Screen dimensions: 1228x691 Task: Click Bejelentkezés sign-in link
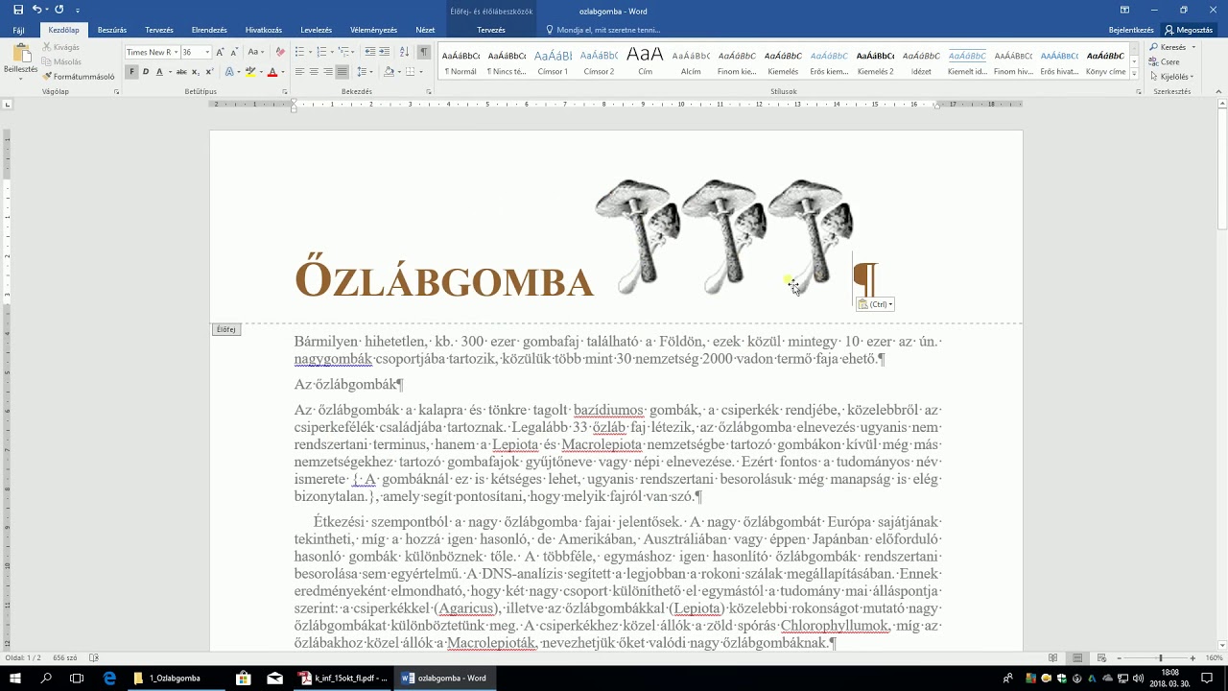coord(1131,30)
